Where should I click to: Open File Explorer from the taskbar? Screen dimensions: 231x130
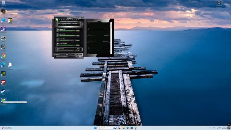click(123, 128)
